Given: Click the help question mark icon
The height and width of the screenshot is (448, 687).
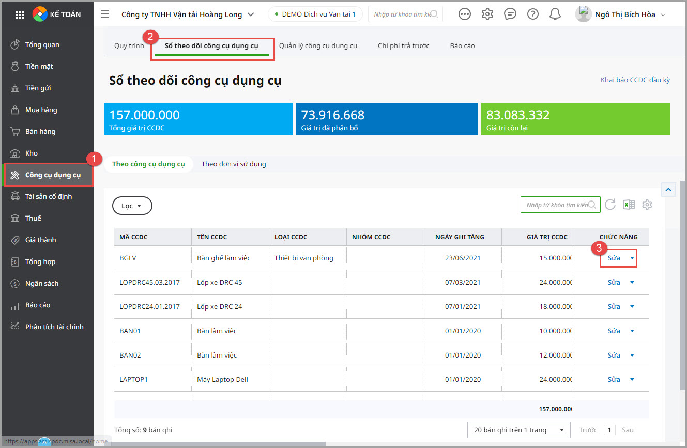Looking at the screenshot, I should point(532,14).
